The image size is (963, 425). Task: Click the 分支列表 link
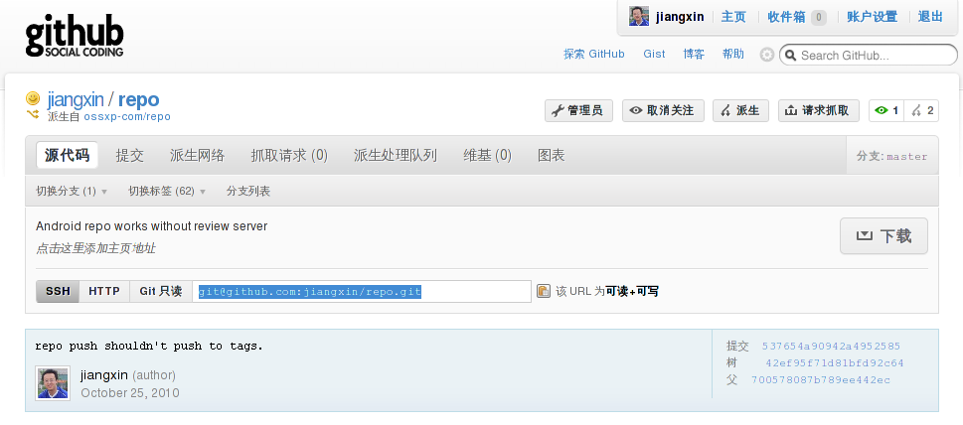point(248,192)
